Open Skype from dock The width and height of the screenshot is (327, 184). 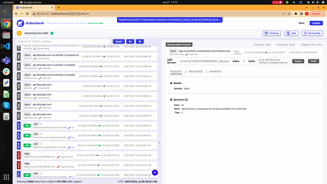pyautogui.click(x=6, y=105)
